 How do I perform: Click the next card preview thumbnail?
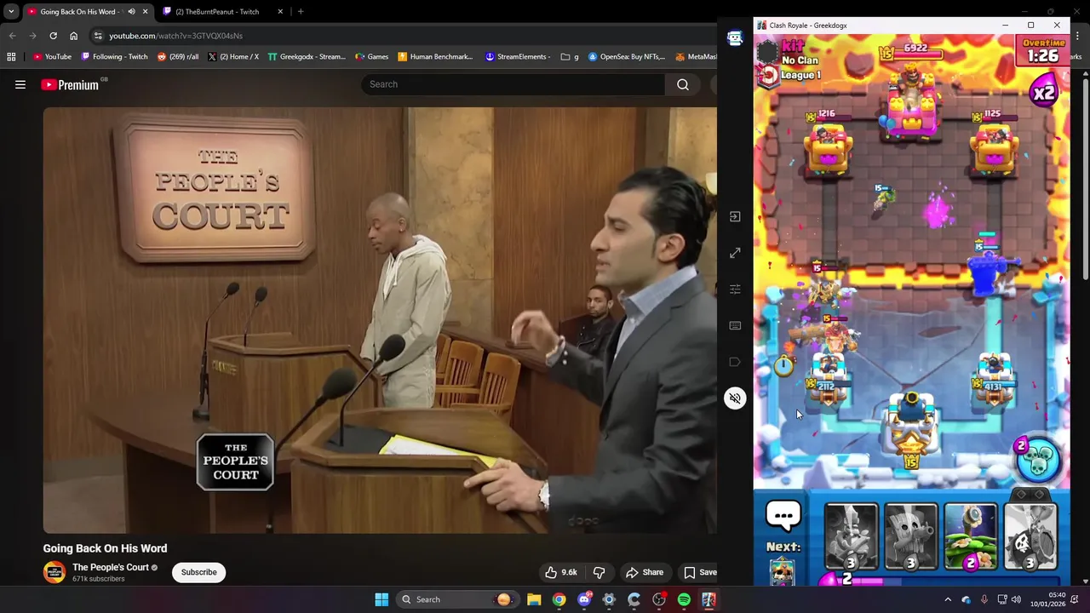[782, 571]
